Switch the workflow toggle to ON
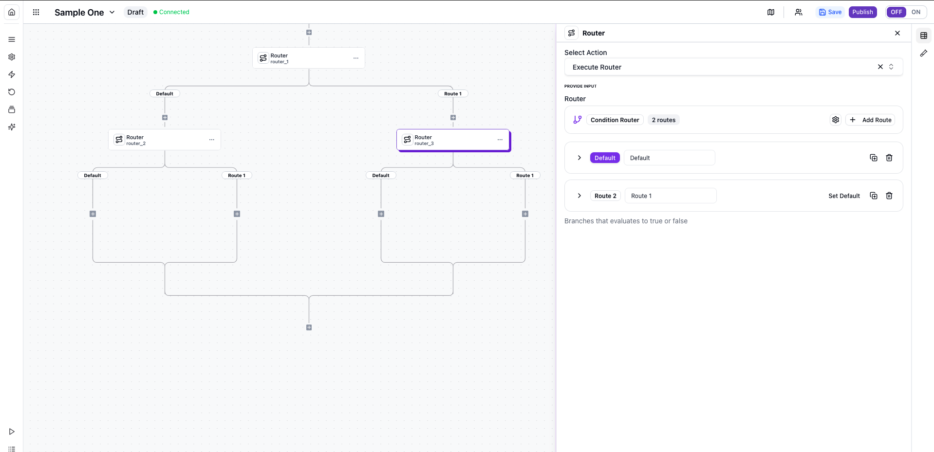The height and width of the screenshot is (452, 934). point(915,12)
